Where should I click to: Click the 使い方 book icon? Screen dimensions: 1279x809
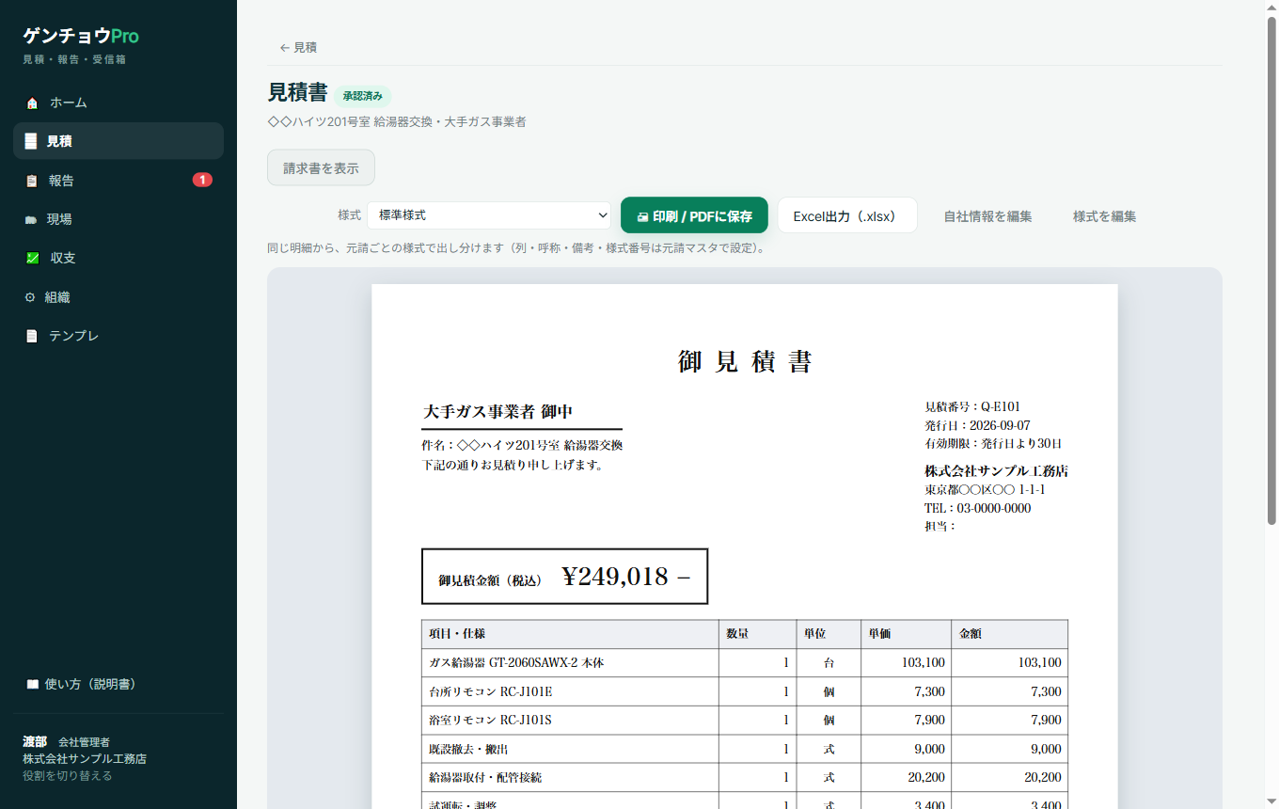(x=32, y=684)
